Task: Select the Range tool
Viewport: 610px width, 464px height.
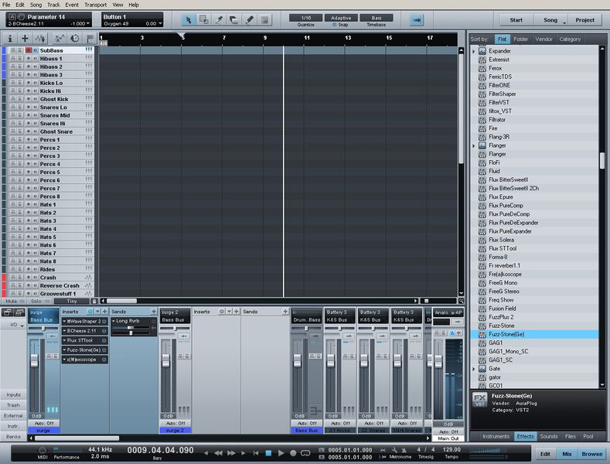Action: tap(203, 19)
